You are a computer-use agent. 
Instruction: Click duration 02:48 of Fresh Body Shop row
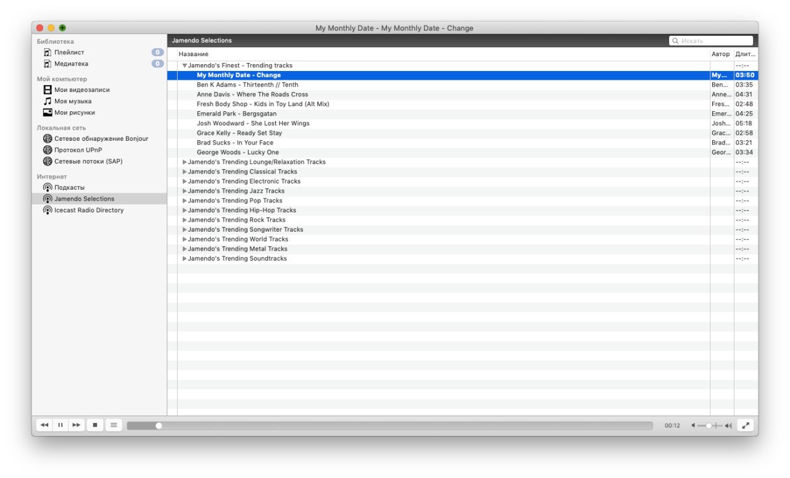click(744, 104)
